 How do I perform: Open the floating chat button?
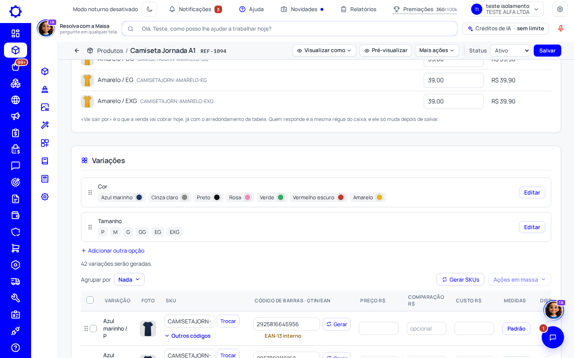point(553,337)
